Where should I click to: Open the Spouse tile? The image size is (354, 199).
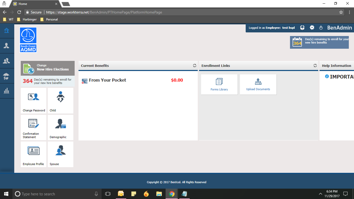pyautogui.click(x=60, y=154)
